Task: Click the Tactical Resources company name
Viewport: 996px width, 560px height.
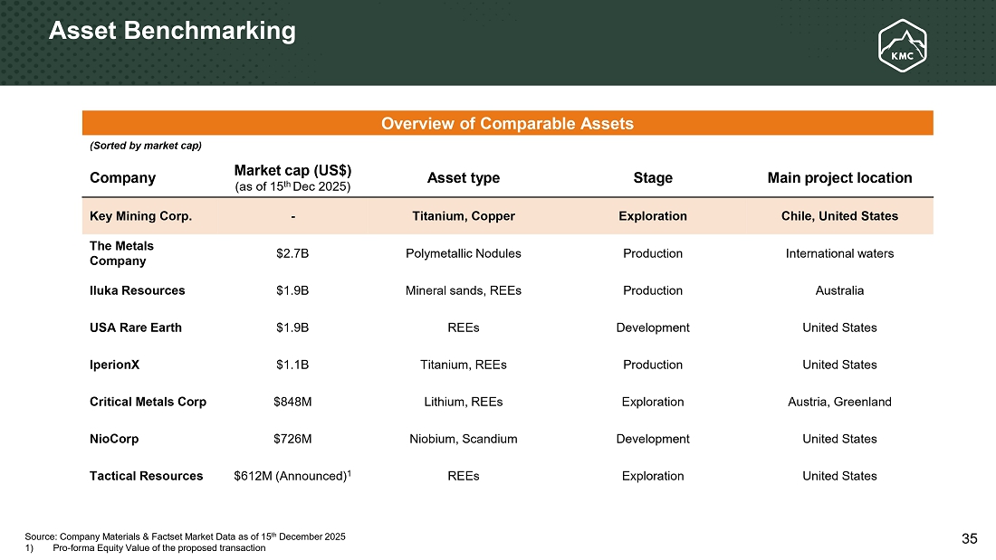Action: (x=146, y=476)
